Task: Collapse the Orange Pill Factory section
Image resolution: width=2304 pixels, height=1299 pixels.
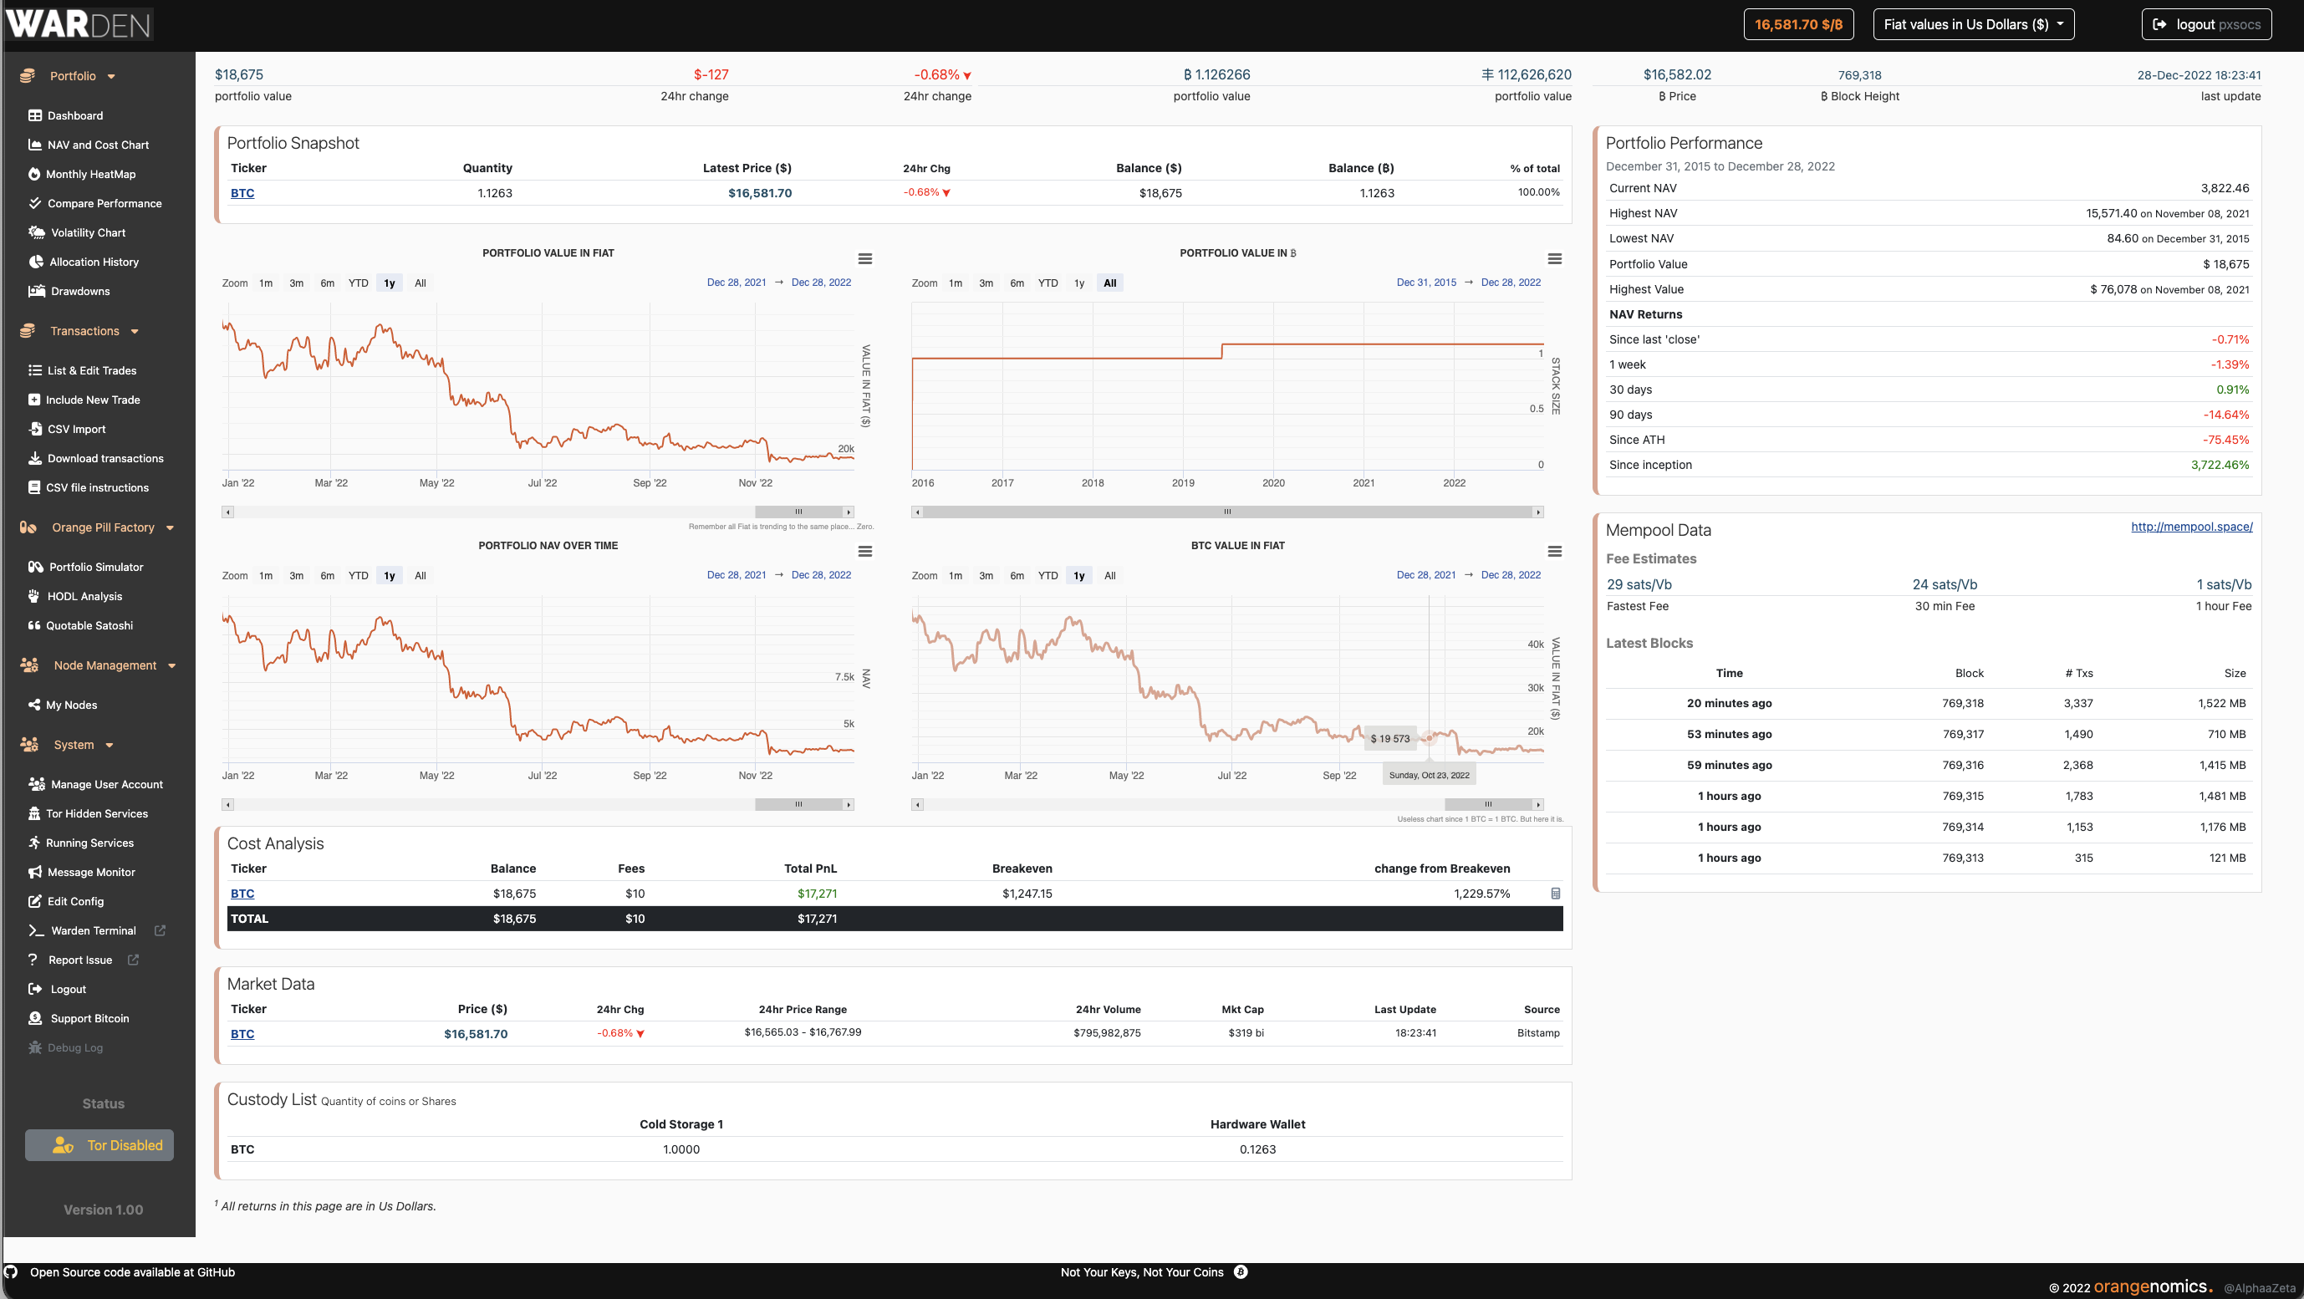Action: pyautogui.click(x=103, y=527)
